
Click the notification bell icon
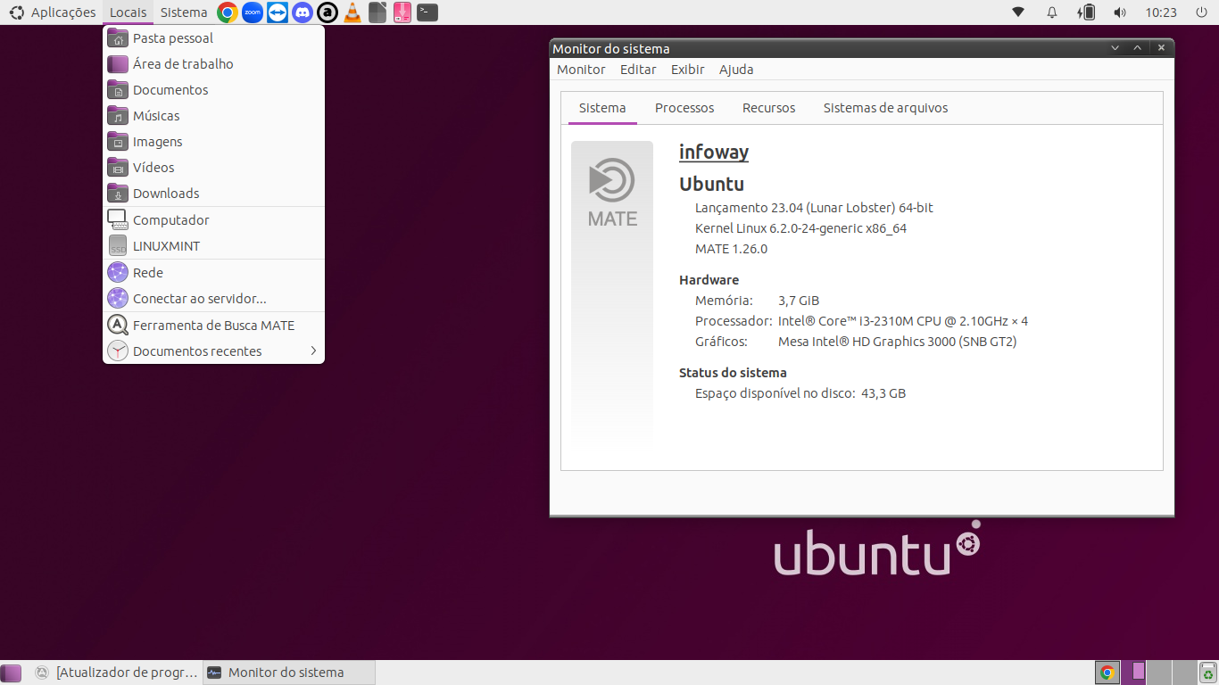coord(1052,12)
